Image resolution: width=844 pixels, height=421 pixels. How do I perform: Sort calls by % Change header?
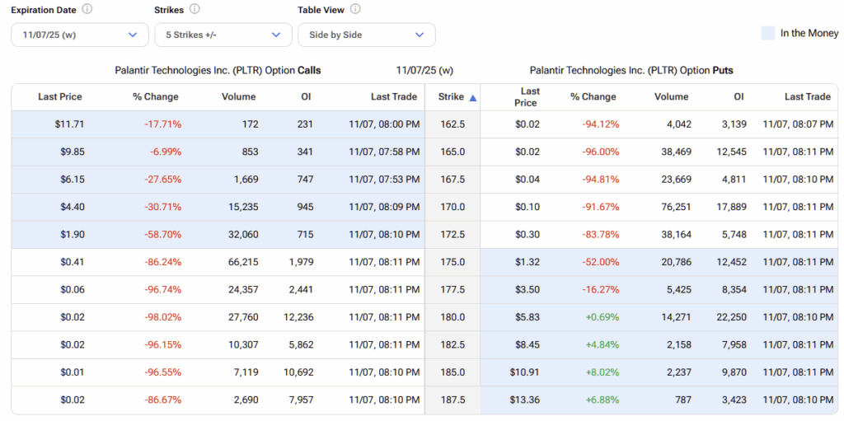click(x=156, y=97)
